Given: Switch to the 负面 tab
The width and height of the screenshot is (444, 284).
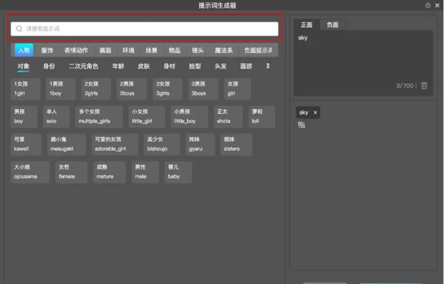Looking at the screenshot, I should click(x=332, y=25).
